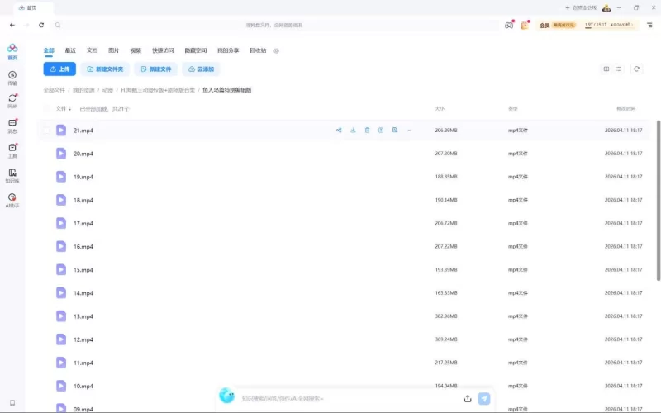Select the file named 16.mp4

[x=83, y=246]
